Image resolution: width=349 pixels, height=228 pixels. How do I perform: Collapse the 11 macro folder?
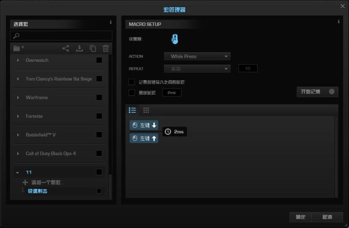pos(18,172)
